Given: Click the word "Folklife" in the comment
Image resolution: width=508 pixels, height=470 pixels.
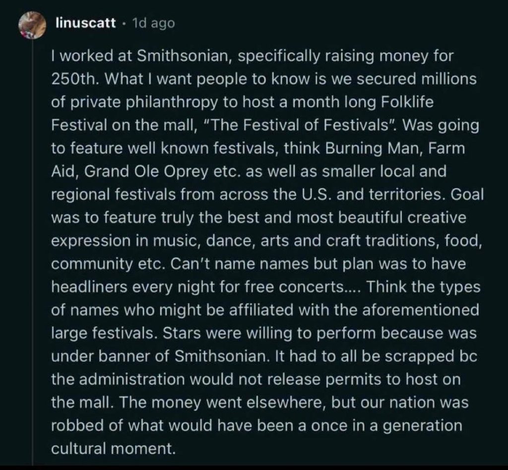Looking at the screenshot, I should (x=407, y=102).
